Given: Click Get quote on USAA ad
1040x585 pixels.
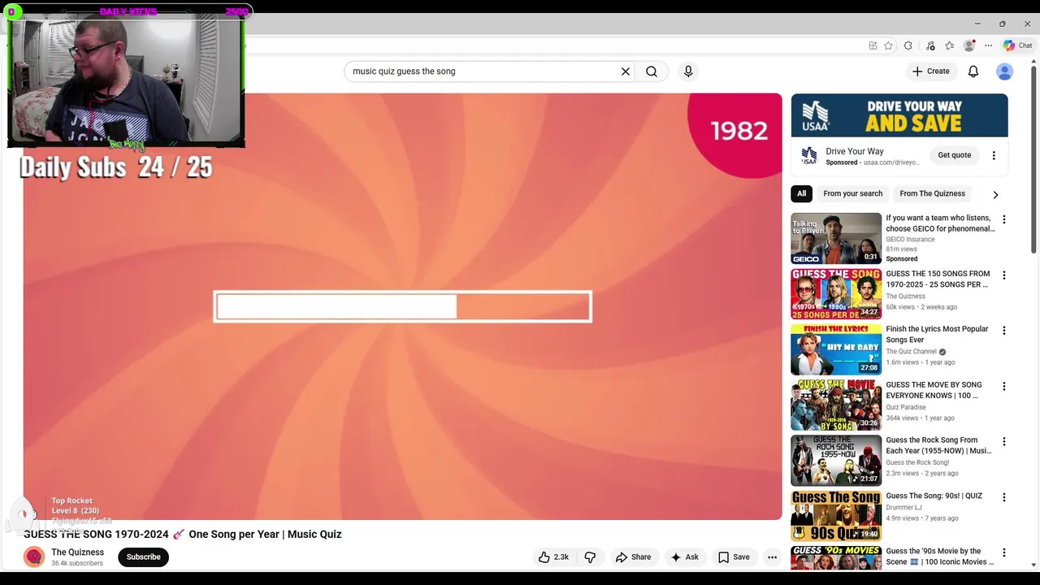Looking at the screenshot, I should (954, 155).
